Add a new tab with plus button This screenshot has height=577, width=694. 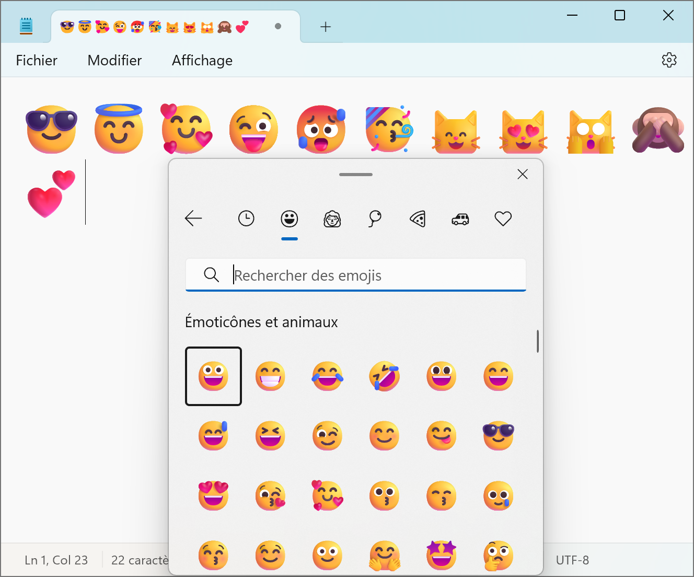[326, 27]
